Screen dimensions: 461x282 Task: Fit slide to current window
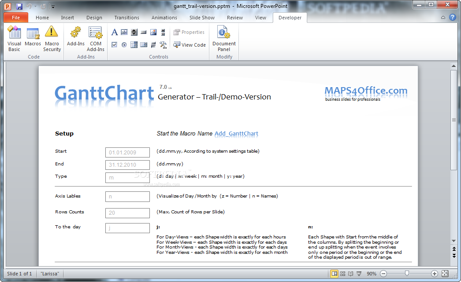pyautogui.click(x=445, y=274)
